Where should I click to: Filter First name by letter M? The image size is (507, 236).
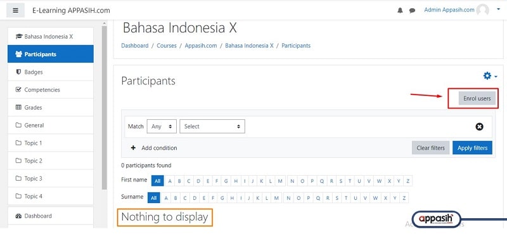pyautogui.click(x=280, y=181)
